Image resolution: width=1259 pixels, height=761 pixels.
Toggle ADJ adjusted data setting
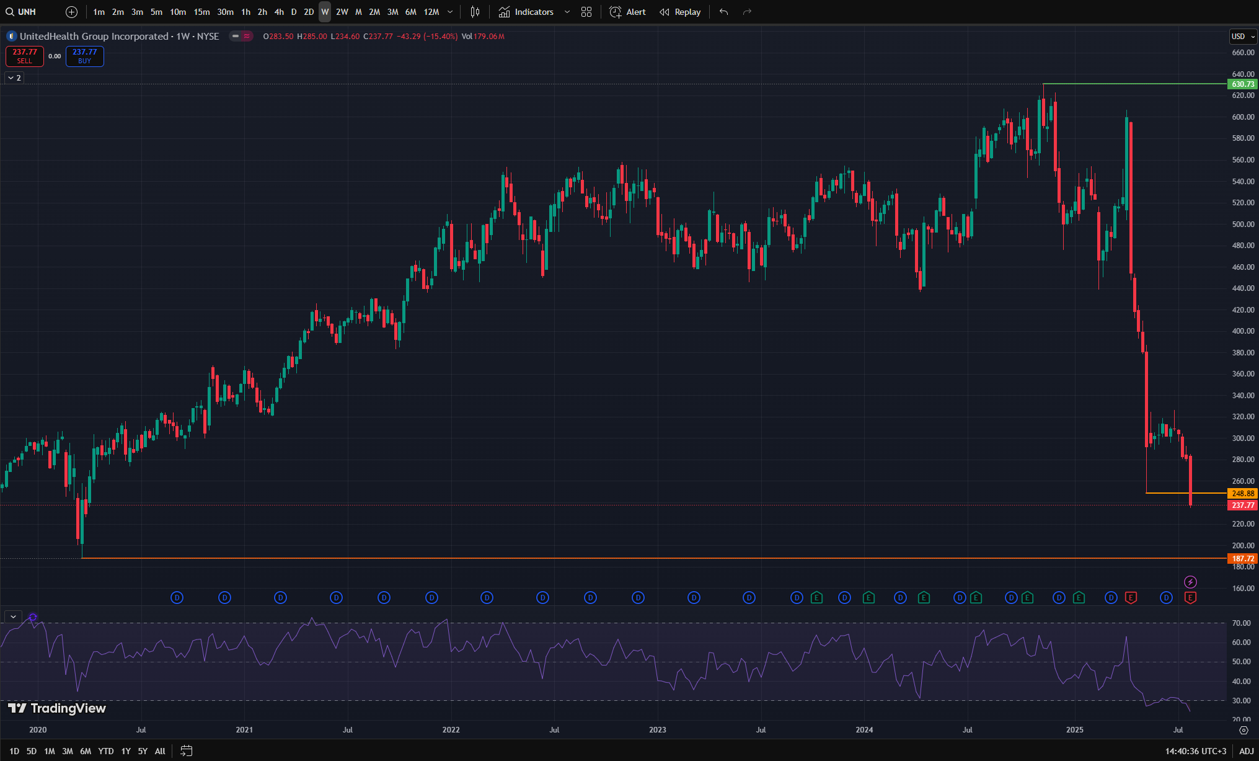coord(1246,751)
